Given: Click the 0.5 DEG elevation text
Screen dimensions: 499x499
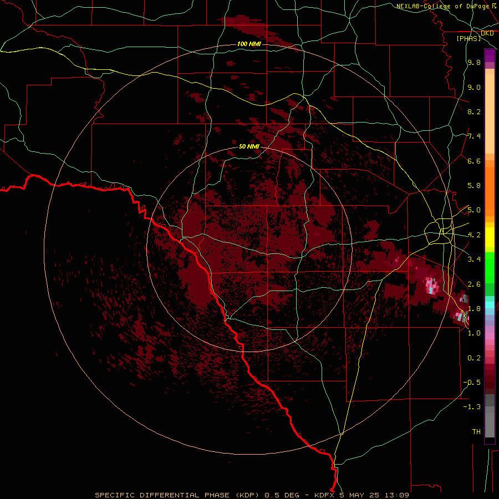Looking at the screenshot, I should 282,495.
